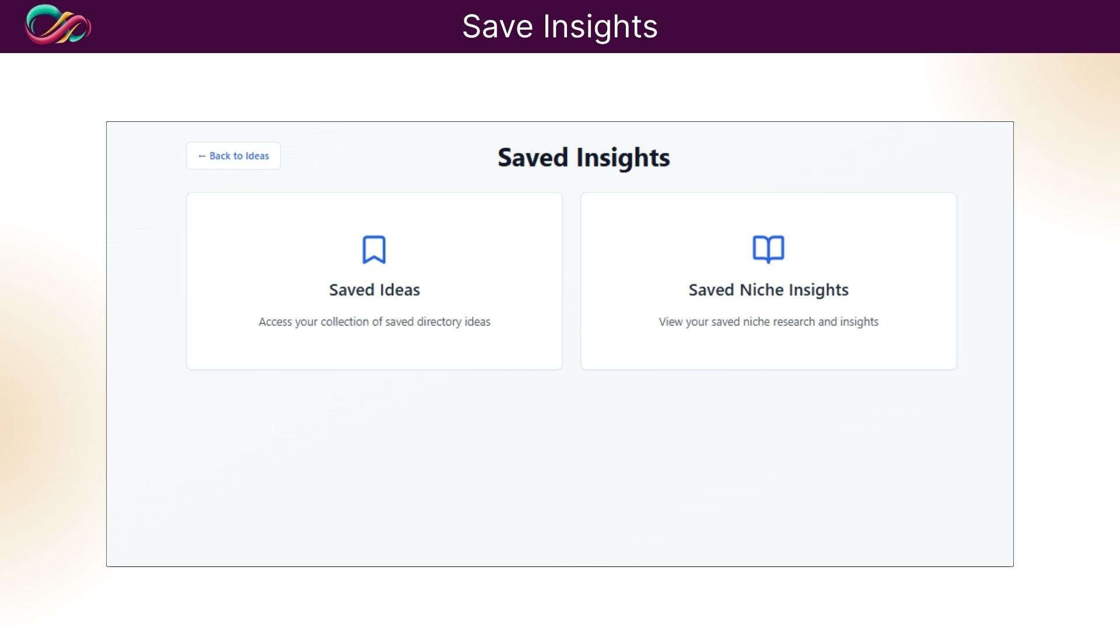Click the bookmark icon above Saved Ideas
Screen dimensions: 1120x630
pyautogui.click(x=374, y=250)
